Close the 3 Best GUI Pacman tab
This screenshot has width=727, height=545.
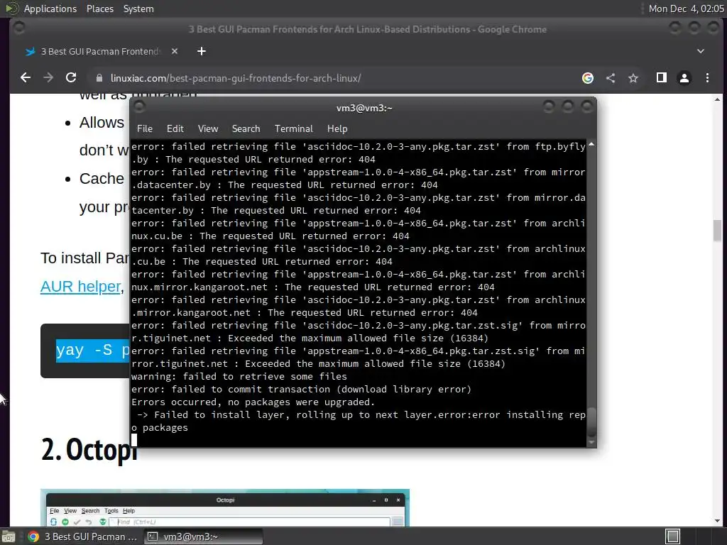pos(175,51)
